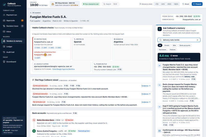This screenshot has width=206, height=137.
Task: Click the Scoreboard trophy icon
Action: 4,62
